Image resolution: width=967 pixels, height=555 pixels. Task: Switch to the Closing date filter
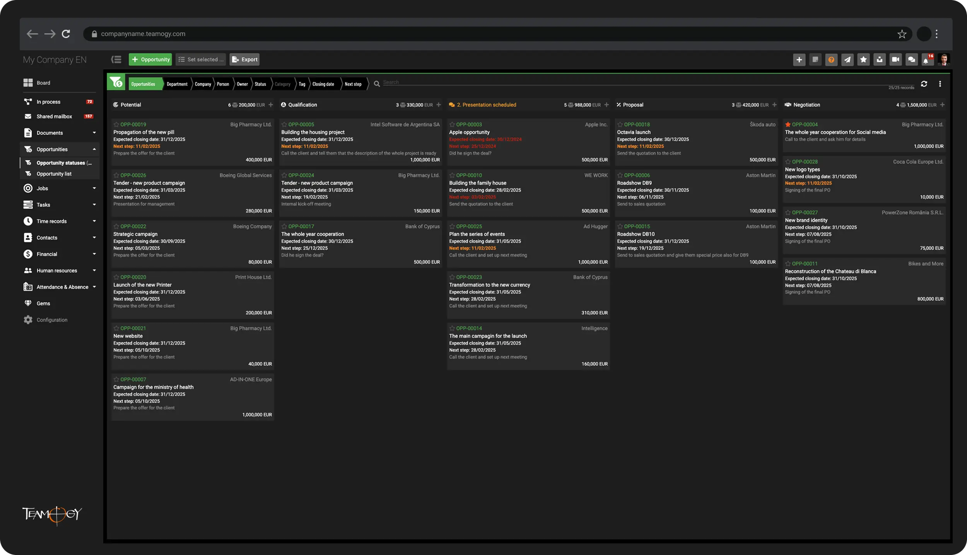click(323, 84)
